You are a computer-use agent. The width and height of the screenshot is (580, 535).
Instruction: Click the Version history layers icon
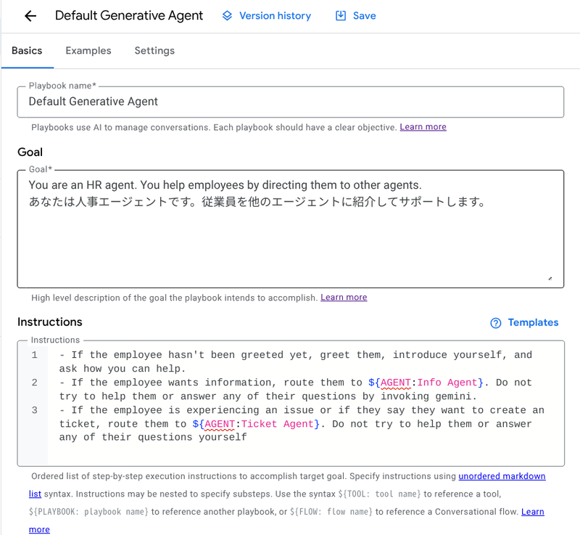[x=227, y=15]
